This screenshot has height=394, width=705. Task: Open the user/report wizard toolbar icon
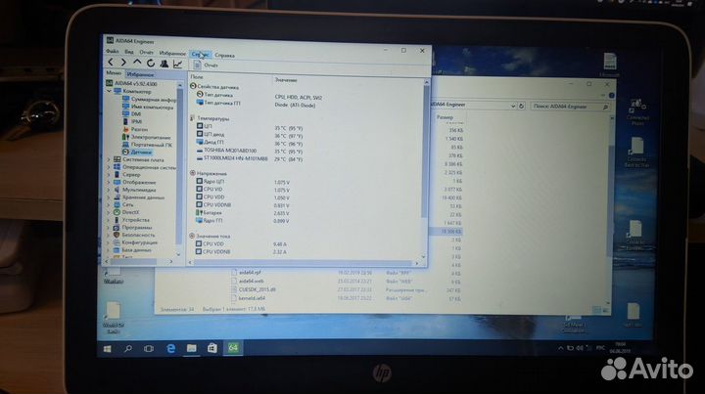(164, 64)
